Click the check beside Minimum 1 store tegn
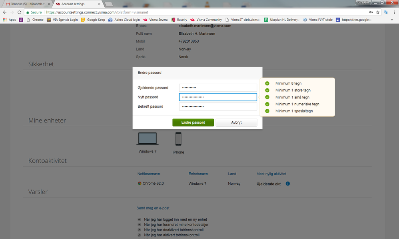Image resolution: width=399 pixels, height=239 pixels. pos(267,90)
